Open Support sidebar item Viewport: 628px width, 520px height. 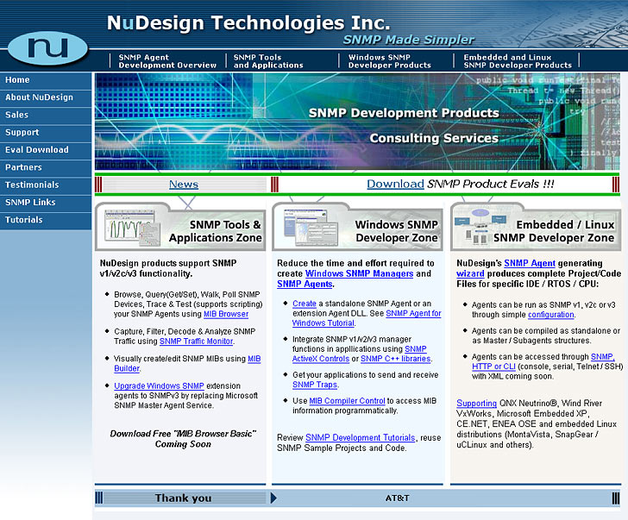[x=46, y=133]
